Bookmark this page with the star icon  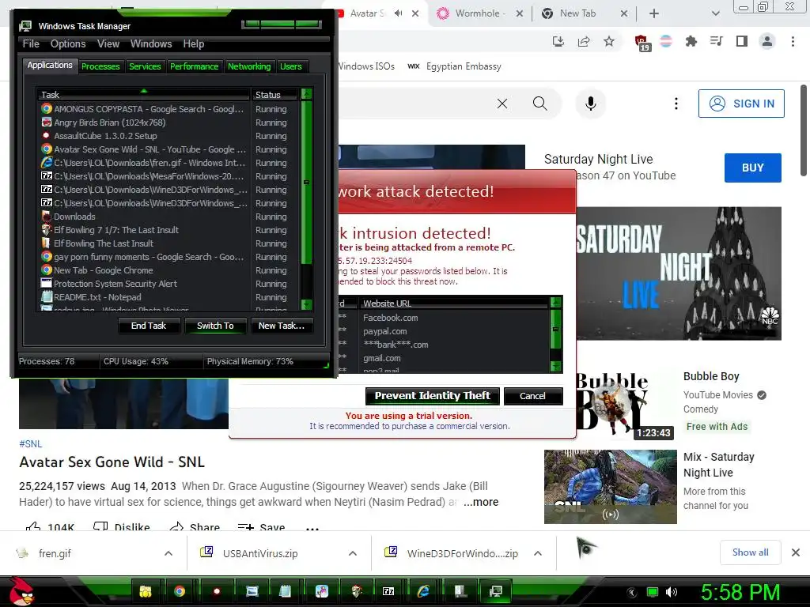[609, 42]
